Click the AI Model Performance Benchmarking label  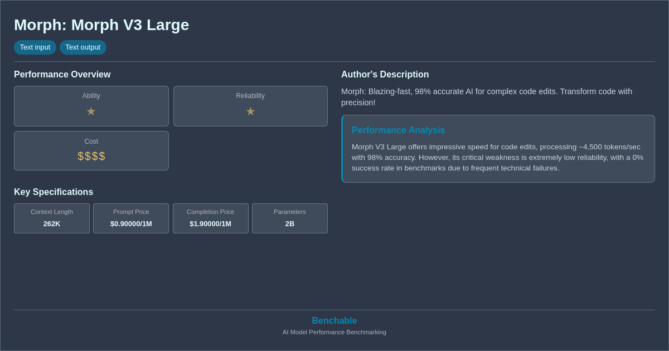(x=334, y=332)
